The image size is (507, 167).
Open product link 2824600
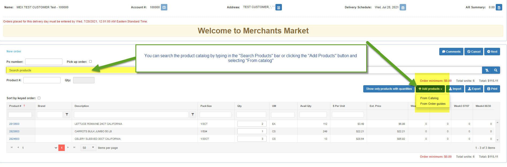click(x=14, y=139)
